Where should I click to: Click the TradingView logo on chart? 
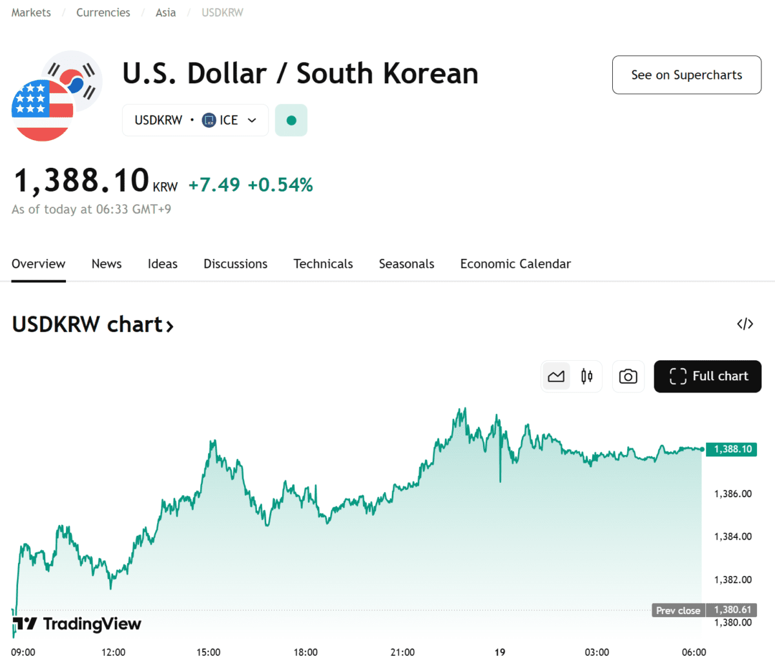[77, 624]
